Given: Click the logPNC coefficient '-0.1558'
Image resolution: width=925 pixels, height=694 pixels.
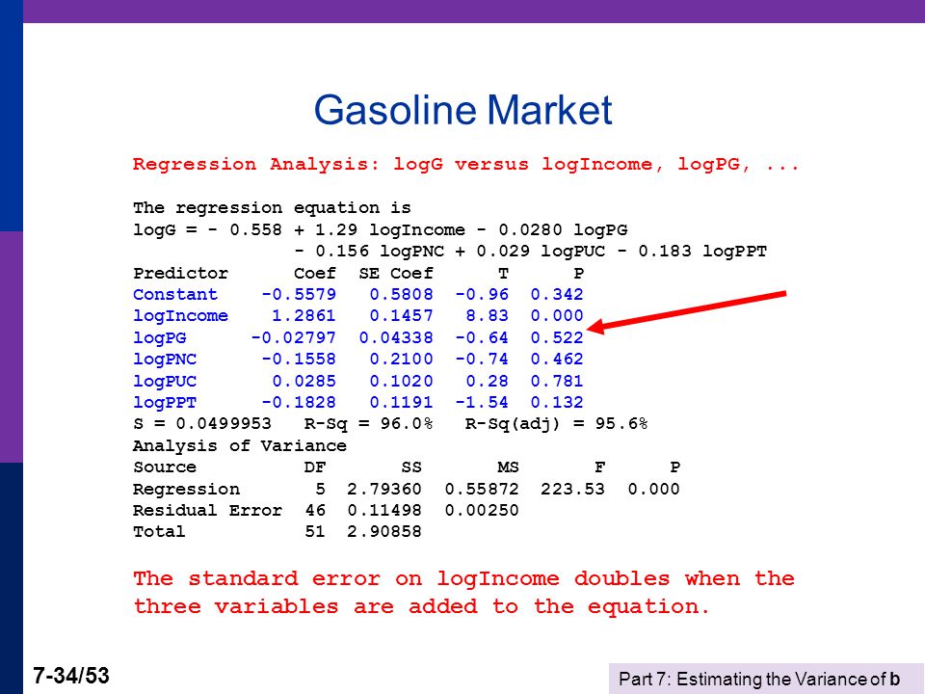Looking at the screenshot, I should tap(299, 359).
